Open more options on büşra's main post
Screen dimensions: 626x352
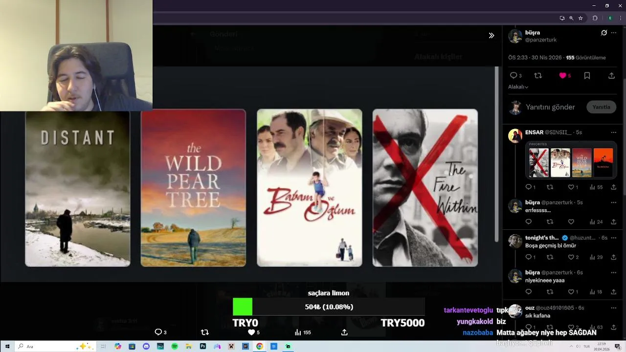click(x=614, y=33)
